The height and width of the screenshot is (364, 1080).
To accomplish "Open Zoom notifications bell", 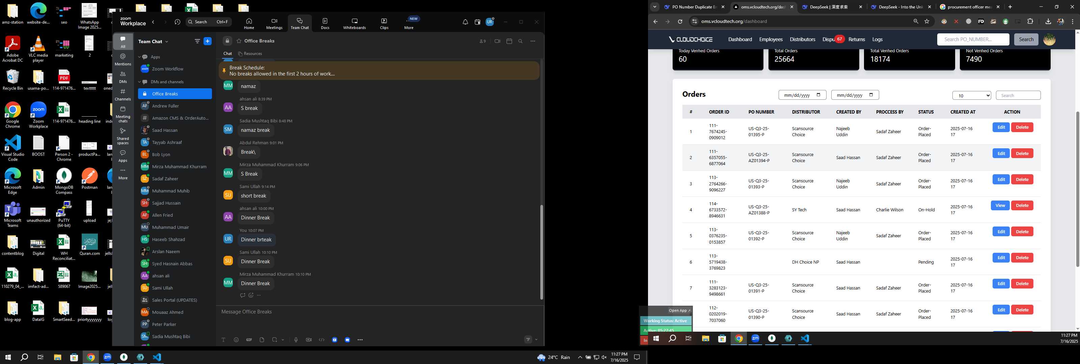I will pos(465,22).
